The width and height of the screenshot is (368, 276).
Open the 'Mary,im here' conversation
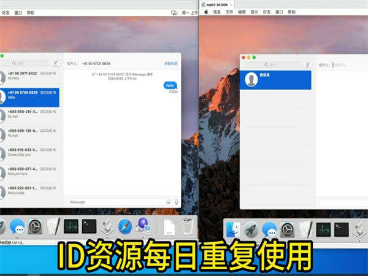tap(29, 173)
